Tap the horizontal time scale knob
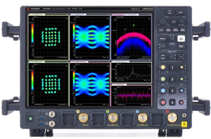The width and height of the screenshot is (211, 139). click(x=163, y=21)
